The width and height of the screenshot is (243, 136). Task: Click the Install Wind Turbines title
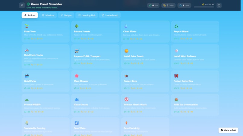point(185,56)
